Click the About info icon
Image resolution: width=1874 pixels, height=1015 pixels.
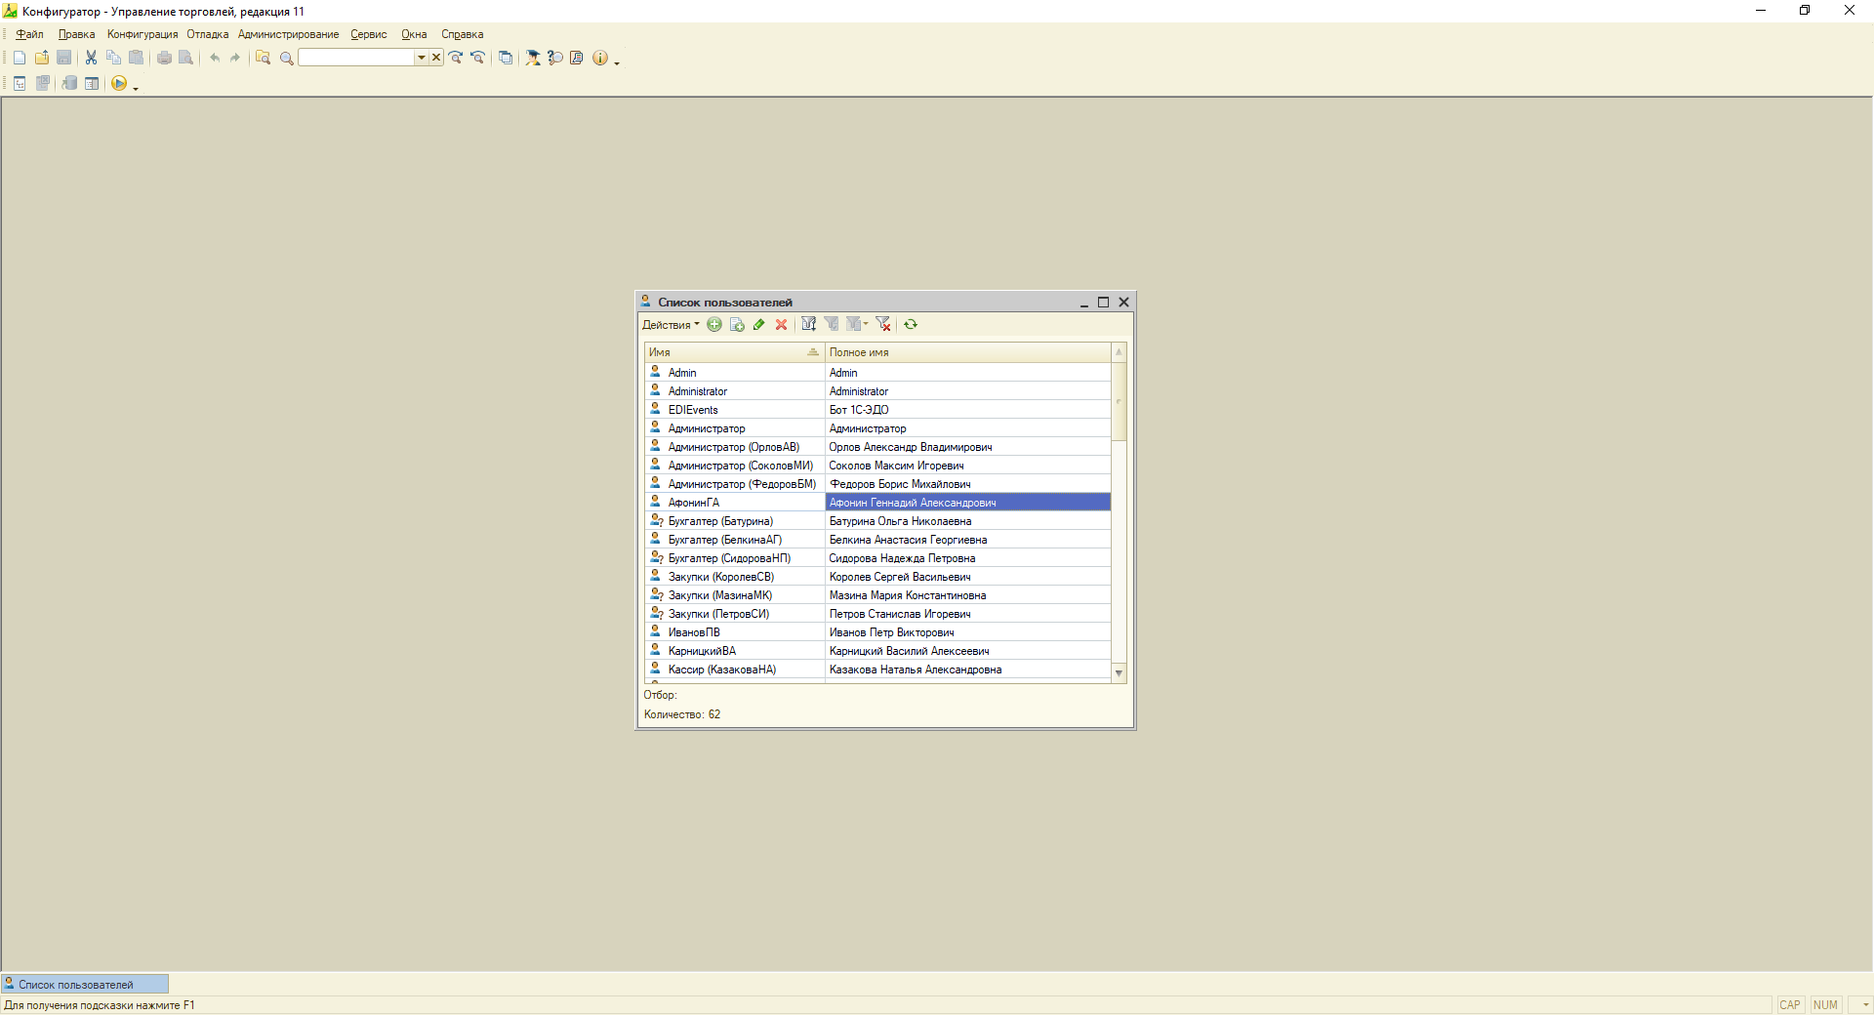coord(600,58)
